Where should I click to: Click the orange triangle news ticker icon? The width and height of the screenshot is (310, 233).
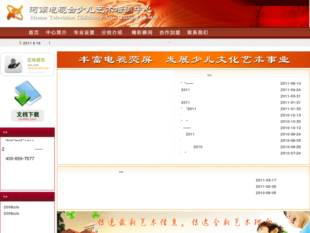20,43
